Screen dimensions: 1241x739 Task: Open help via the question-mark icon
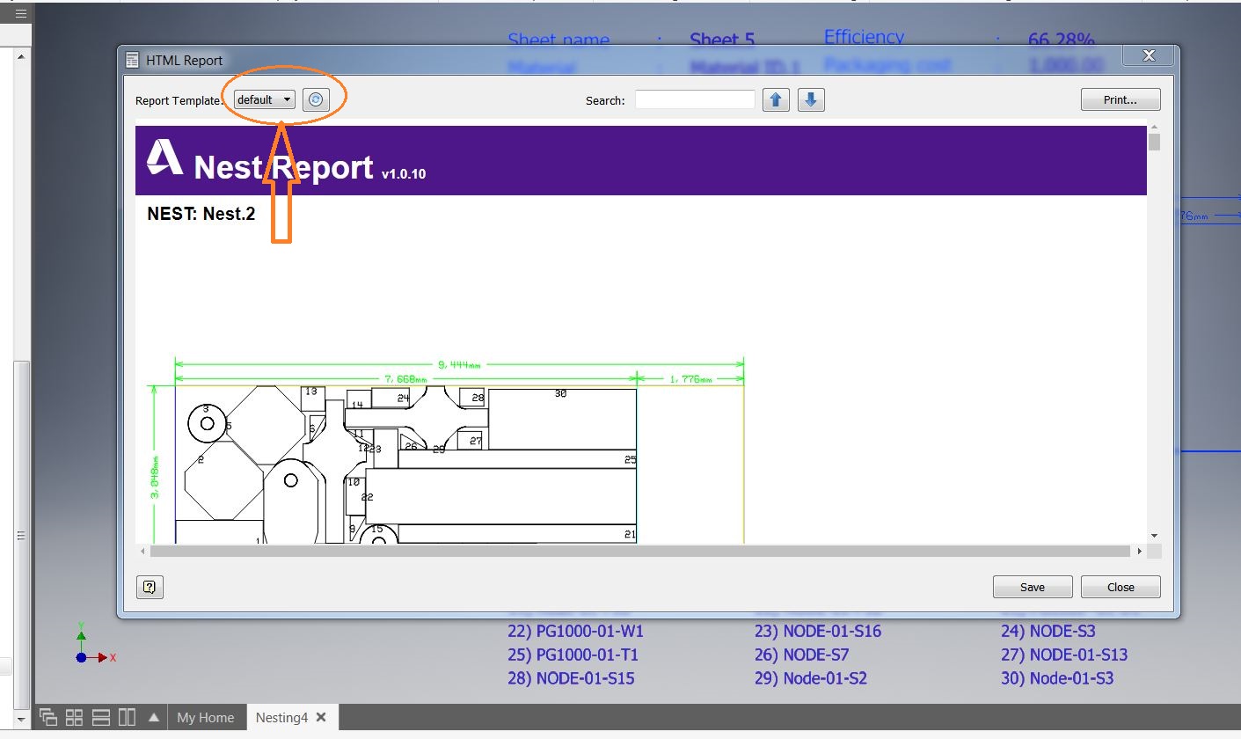click(150, 587)
